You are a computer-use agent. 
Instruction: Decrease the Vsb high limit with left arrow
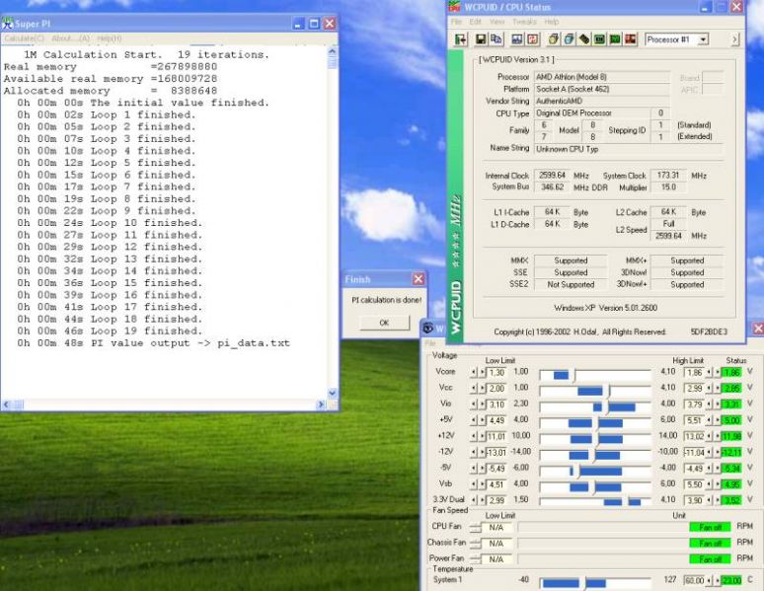709,484
